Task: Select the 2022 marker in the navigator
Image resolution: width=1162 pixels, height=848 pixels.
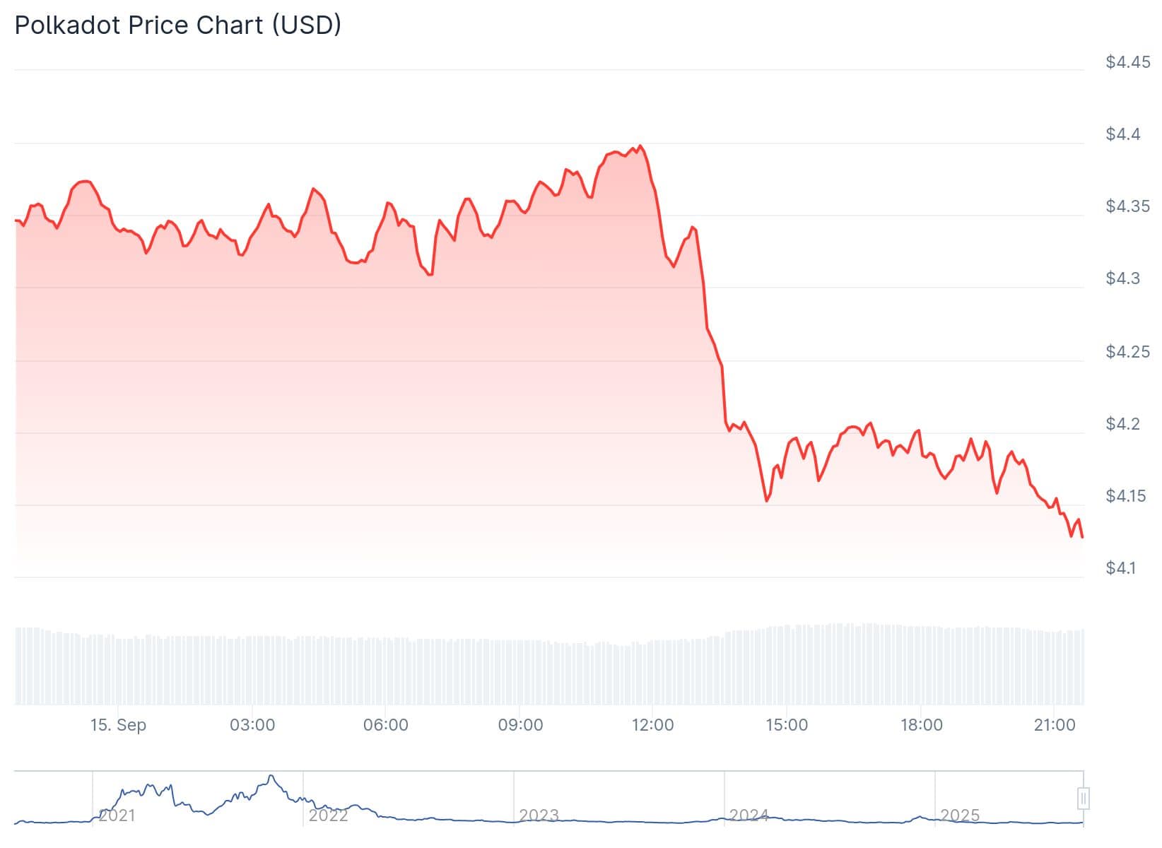Action: (x=328, y=815)
